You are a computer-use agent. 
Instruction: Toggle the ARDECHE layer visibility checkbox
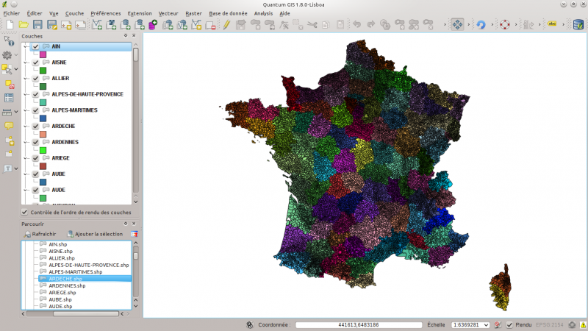point(35,126)
